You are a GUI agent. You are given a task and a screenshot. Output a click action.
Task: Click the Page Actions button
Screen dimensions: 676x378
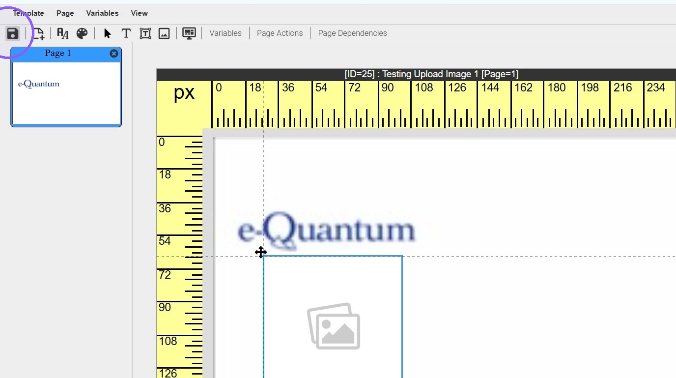pyautogui.click(x=280, y=33)
